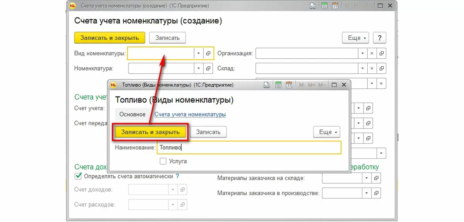The width and height of the screenshot is (464, 222).
Task: Open the calendar in Счета учета номенклатуры title bar
Action: click(335, 6)
